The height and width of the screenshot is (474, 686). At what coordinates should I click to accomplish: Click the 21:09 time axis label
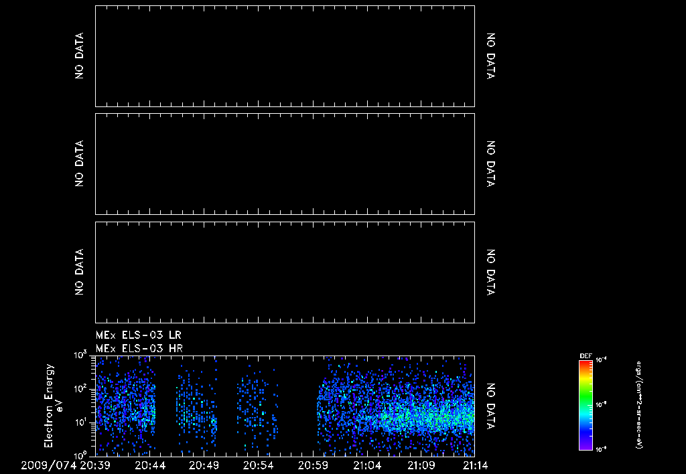tap(421, 466)
